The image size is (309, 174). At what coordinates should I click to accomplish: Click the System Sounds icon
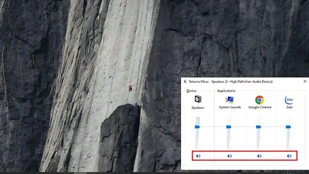pyautogui.click(x=229, y=99)
